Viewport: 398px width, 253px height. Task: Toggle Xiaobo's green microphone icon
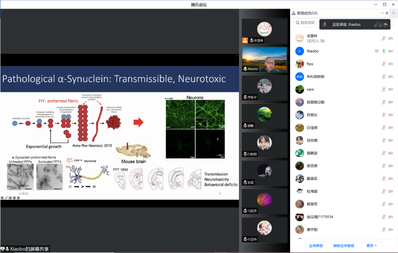tap(384, 51)
